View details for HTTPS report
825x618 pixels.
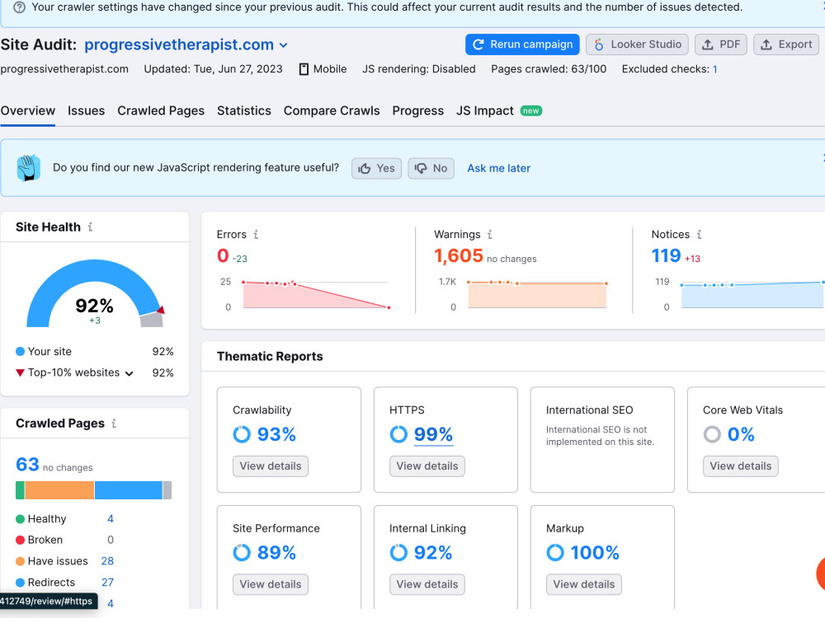point(427,466)
